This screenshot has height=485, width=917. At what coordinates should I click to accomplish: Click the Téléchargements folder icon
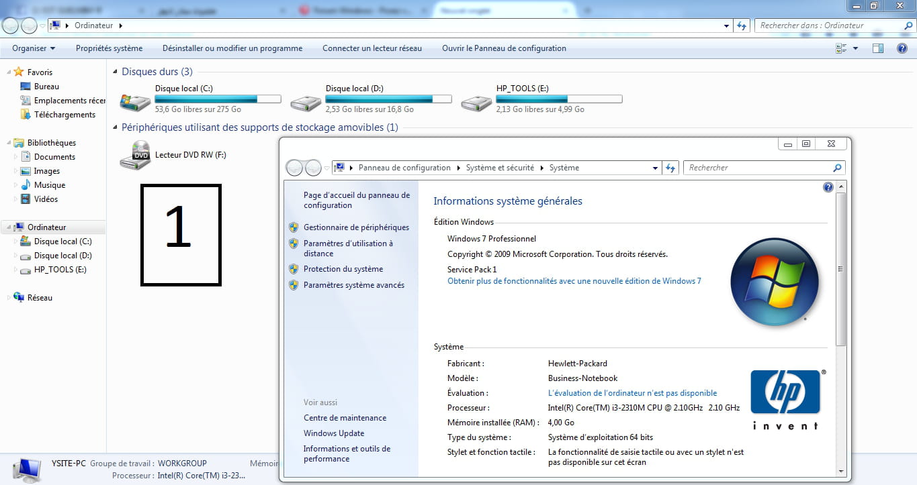(x=26, y=115)
